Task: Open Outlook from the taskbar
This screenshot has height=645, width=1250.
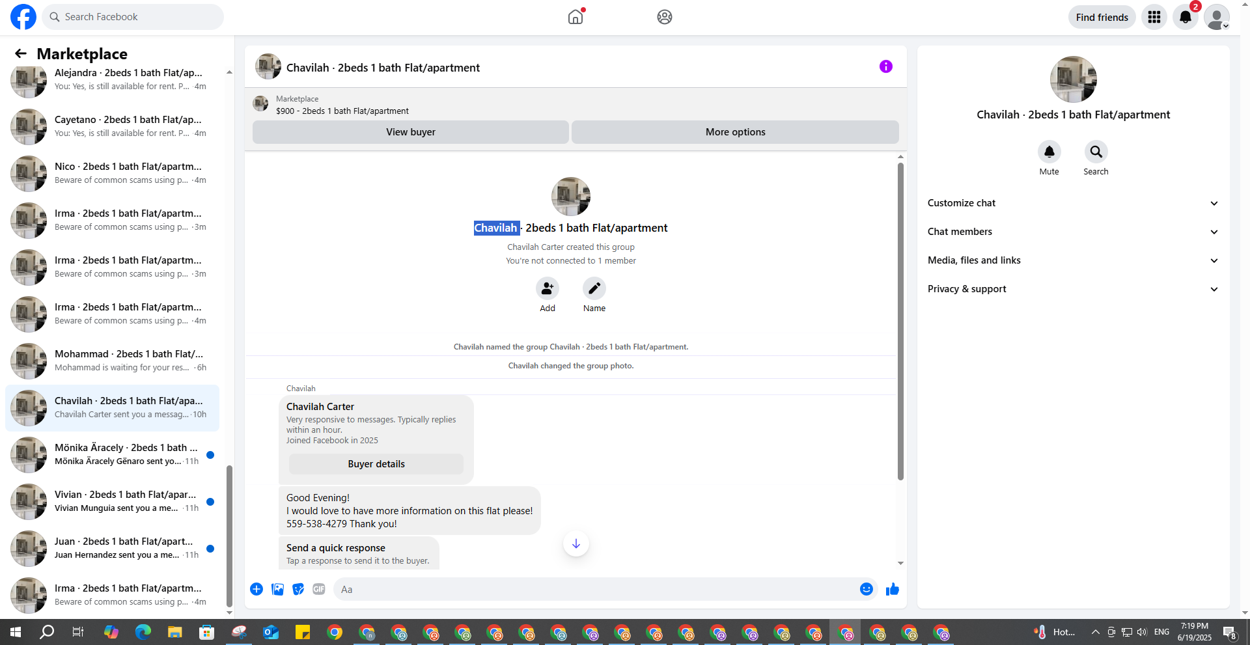Action: pos(270,632)
